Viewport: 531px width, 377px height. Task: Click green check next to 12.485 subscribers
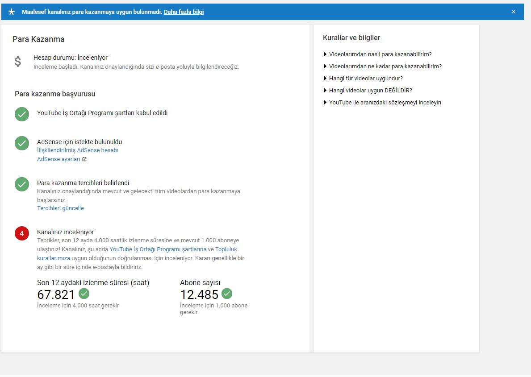[x=227, y=294]
